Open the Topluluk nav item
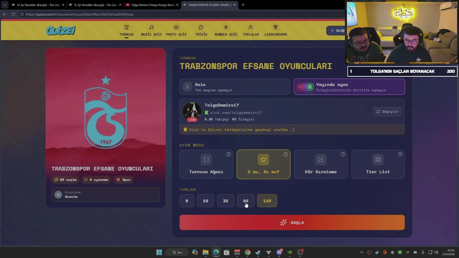The image size is (459, 258). 251,30
